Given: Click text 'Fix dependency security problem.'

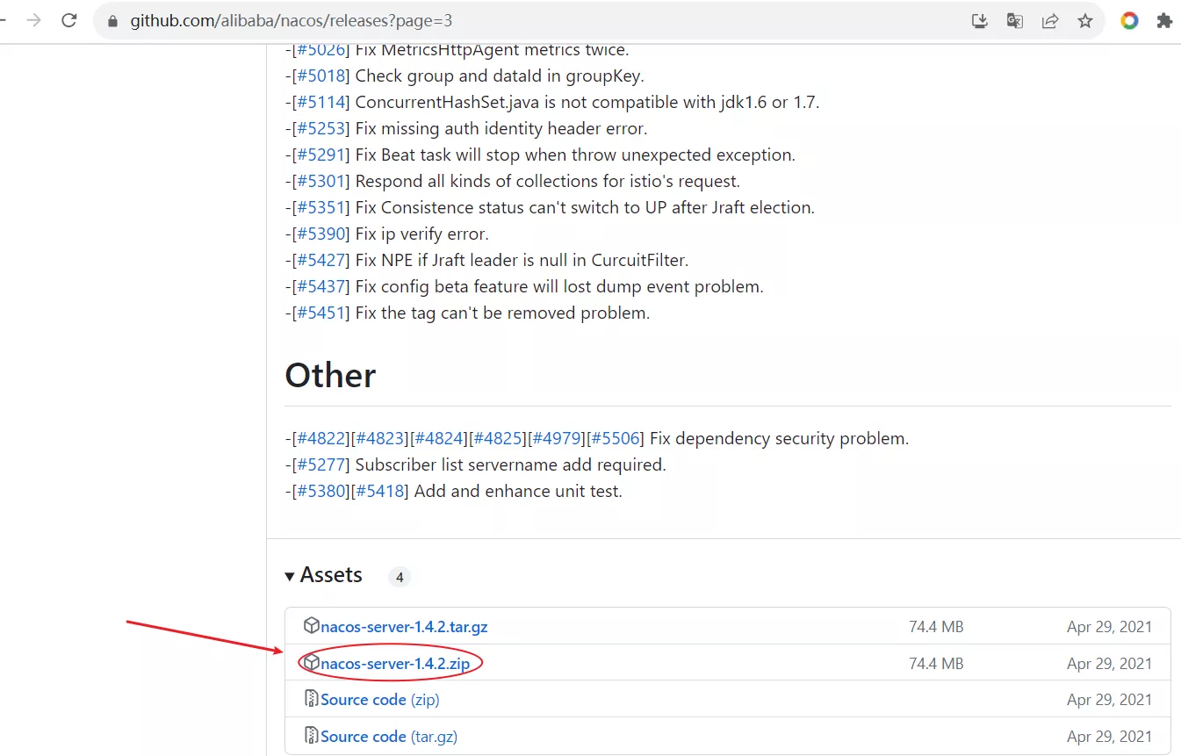Looking at the screenshot, I should pyautogui.click(x=780, y=439).
